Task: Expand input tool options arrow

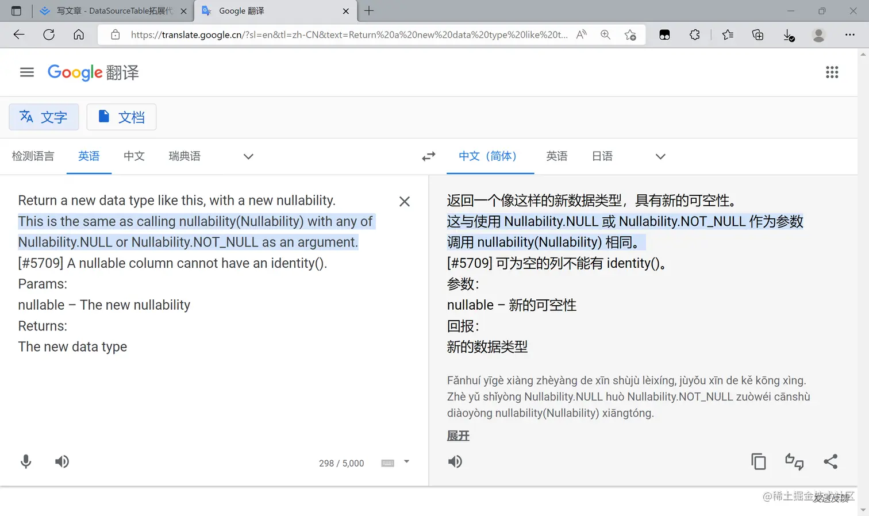Action: 406,461
